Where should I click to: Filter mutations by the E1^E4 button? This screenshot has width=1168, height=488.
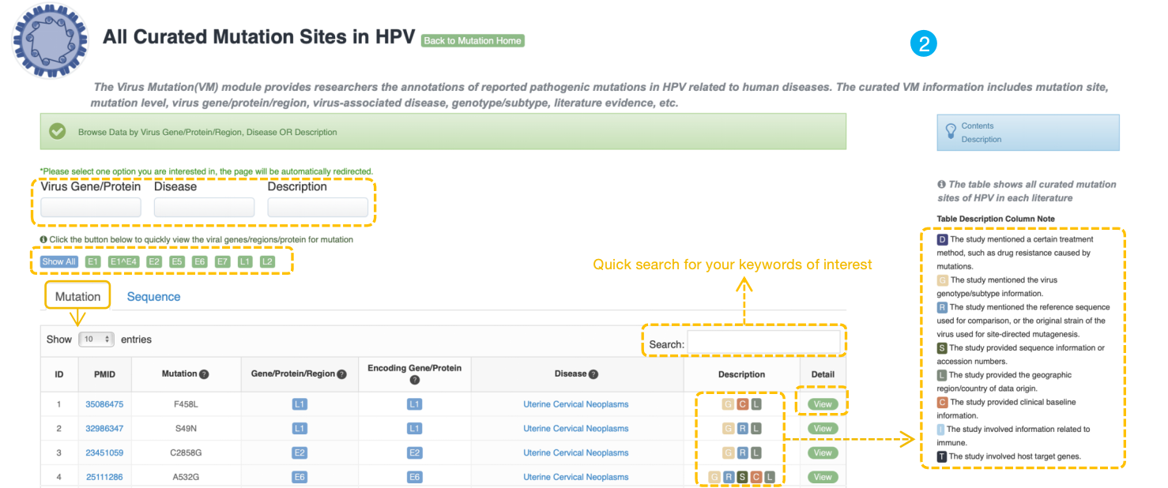[x=124, y=261]
